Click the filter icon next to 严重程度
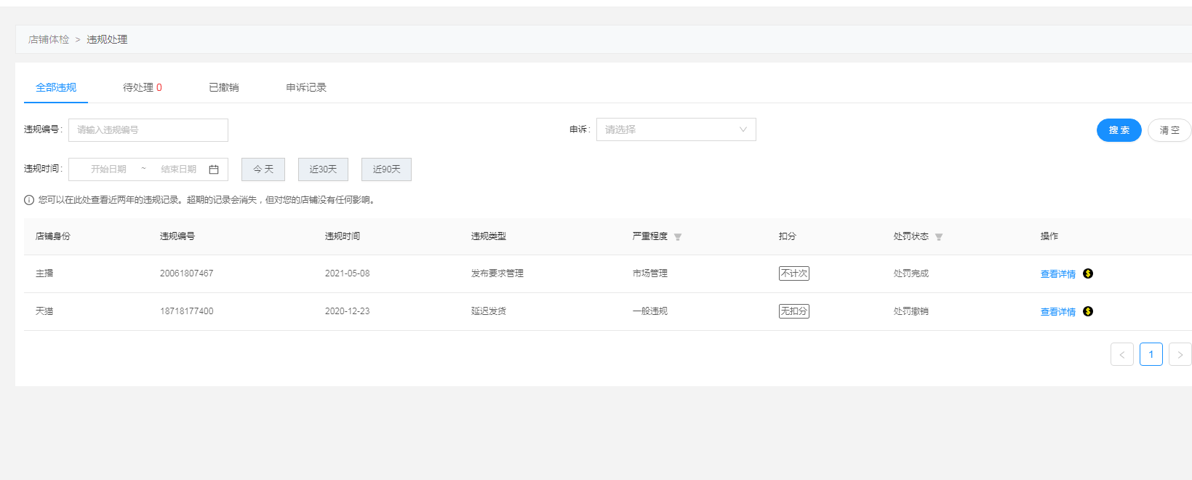The height and width of the screenshot is (480, 1192). 678,237
